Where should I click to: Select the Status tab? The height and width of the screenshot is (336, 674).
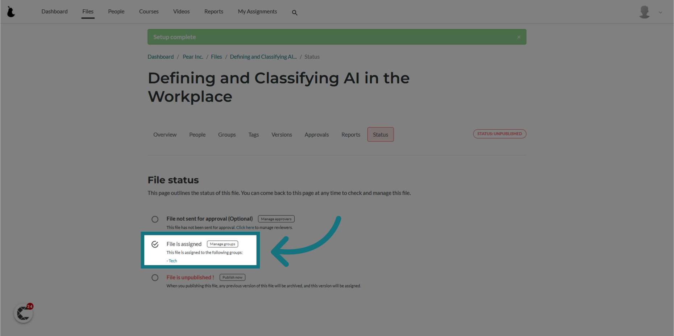pos(380,134)
